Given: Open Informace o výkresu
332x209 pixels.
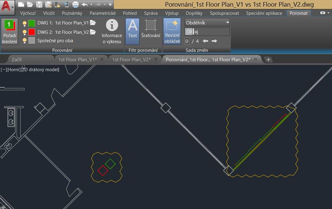Looking at the screenshot, I should (112, 31).
